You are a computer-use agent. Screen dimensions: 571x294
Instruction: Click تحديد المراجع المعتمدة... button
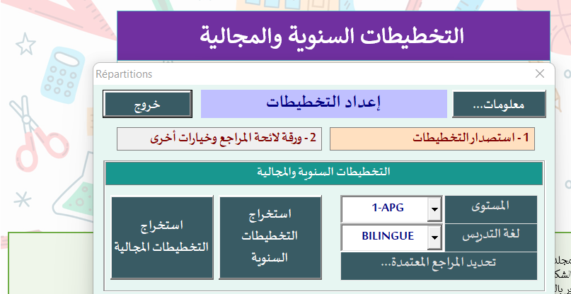click(x=439, y=266)
